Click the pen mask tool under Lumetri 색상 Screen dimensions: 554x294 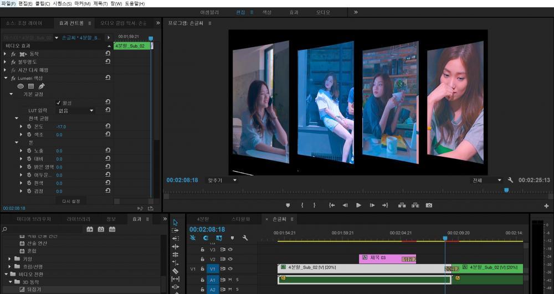point(41,86)
